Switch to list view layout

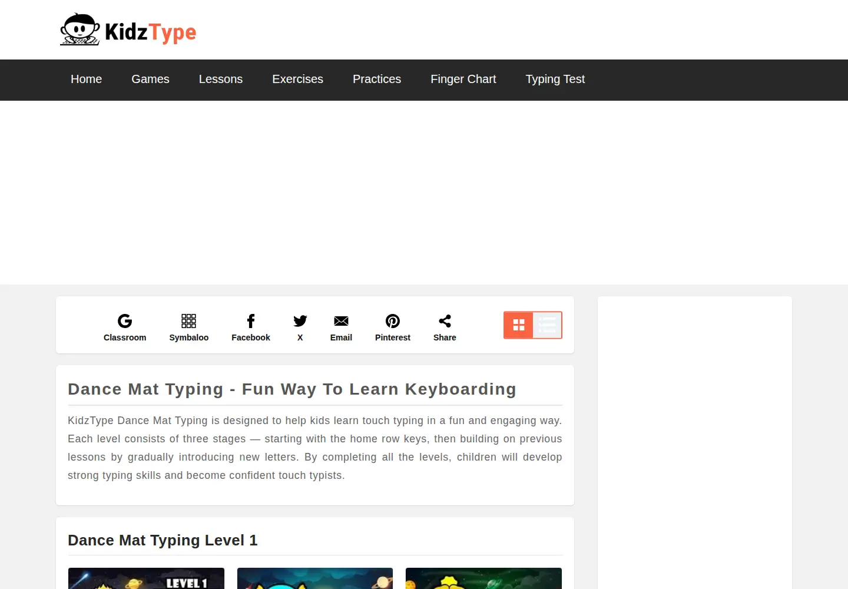(x=548, y=325)
